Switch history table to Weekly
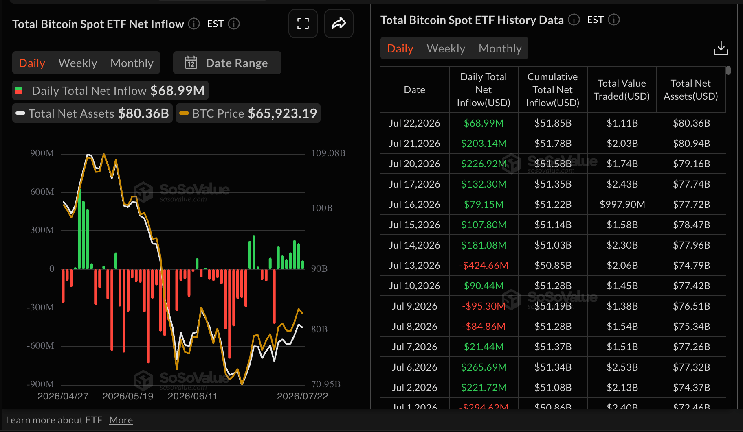The image size is (743, 432). [x=446, y=48]
